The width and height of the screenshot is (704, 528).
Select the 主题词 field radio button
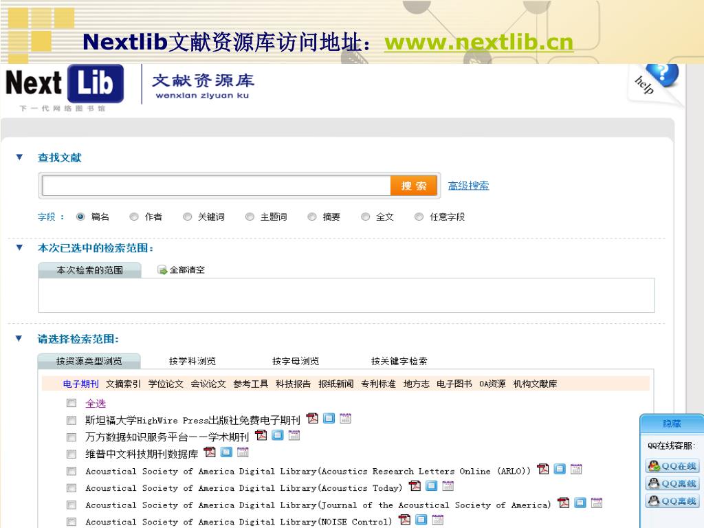pos(250,217)
